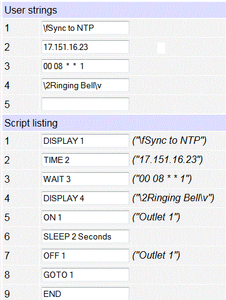Screen dimensions: 226x300
Task: Click script line 6 SLEEP 2 Seconds field
Action: pyautogui.click(x=85, y=236)
